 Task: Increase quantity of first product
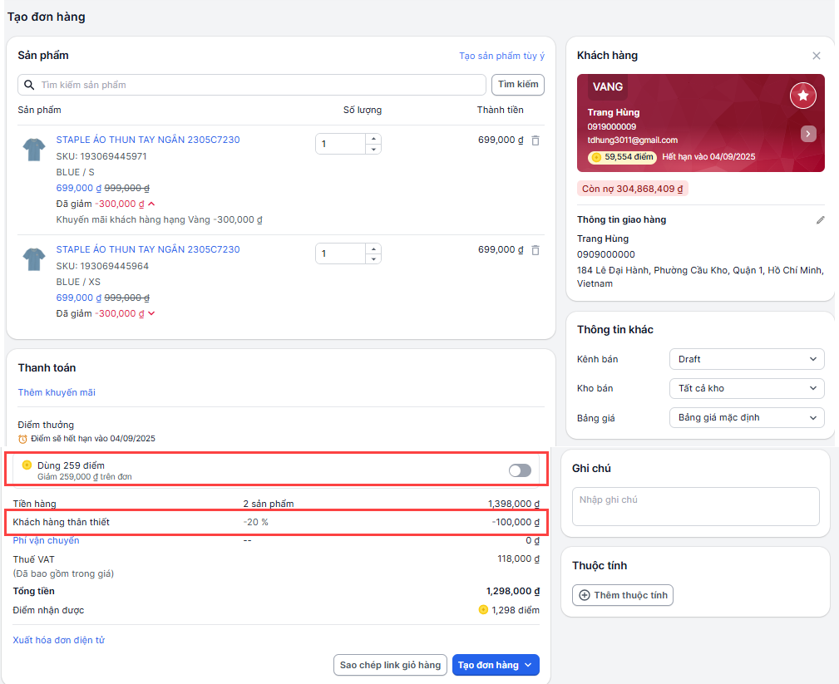click(373, 139)
